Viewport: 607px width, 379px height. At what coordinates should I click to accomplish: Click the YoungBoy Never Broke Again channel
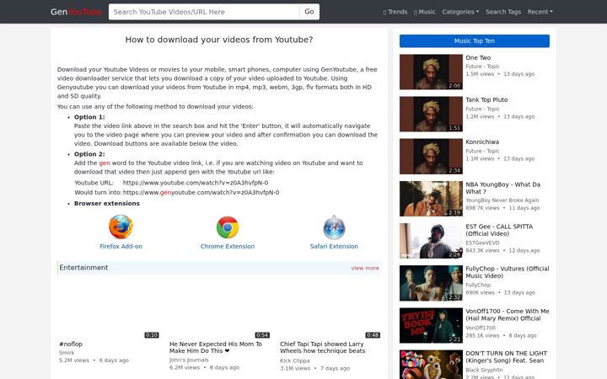pyautogui.click(x=502, y=200)
